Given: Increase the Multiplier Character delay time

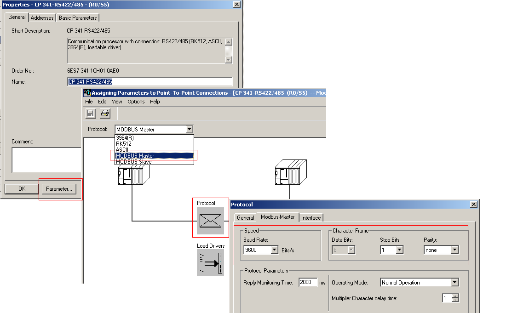Looking at the screenshot, I should (x=455, y=296).
